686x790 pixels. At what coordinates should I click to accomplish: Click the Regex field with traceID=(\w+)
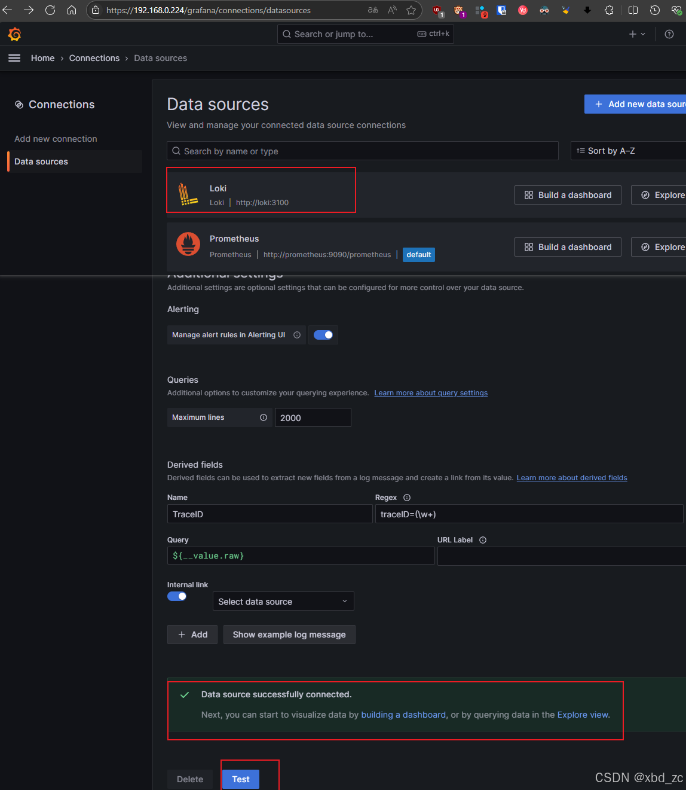(529, 514)
